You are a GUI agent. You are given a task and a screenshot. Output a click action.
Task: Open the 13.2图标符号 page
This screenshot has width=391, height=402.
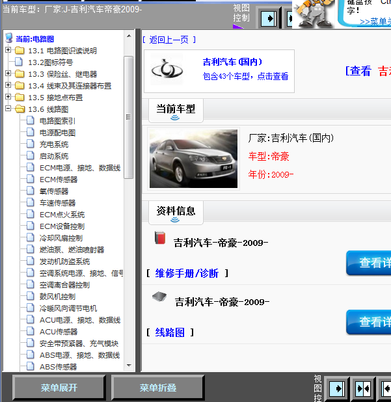[x=51, y=62]
